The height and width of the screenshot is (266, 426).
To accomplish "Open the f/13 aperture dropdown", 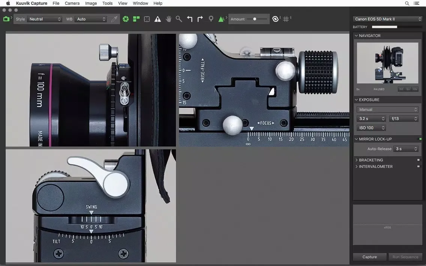I will 404,119.
